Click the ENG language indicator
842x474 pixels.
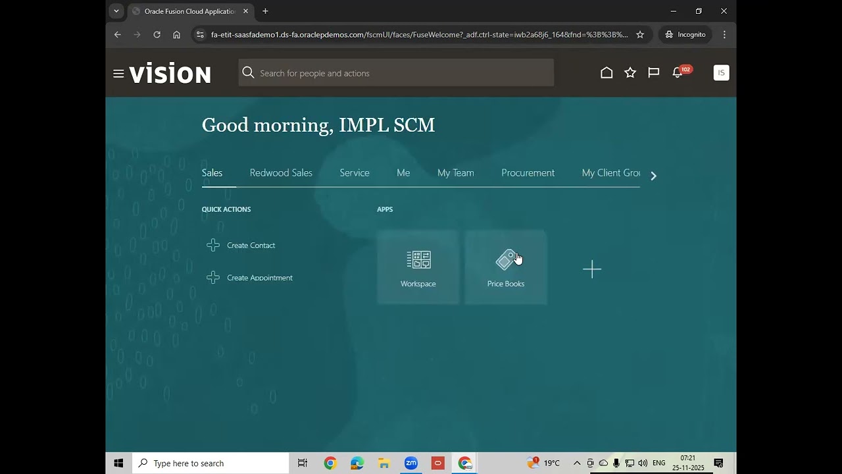pyautogui.click(x=658, y=463)
